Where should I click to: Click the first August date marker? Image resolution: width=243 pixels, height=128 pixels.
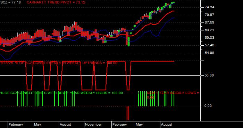65,125
